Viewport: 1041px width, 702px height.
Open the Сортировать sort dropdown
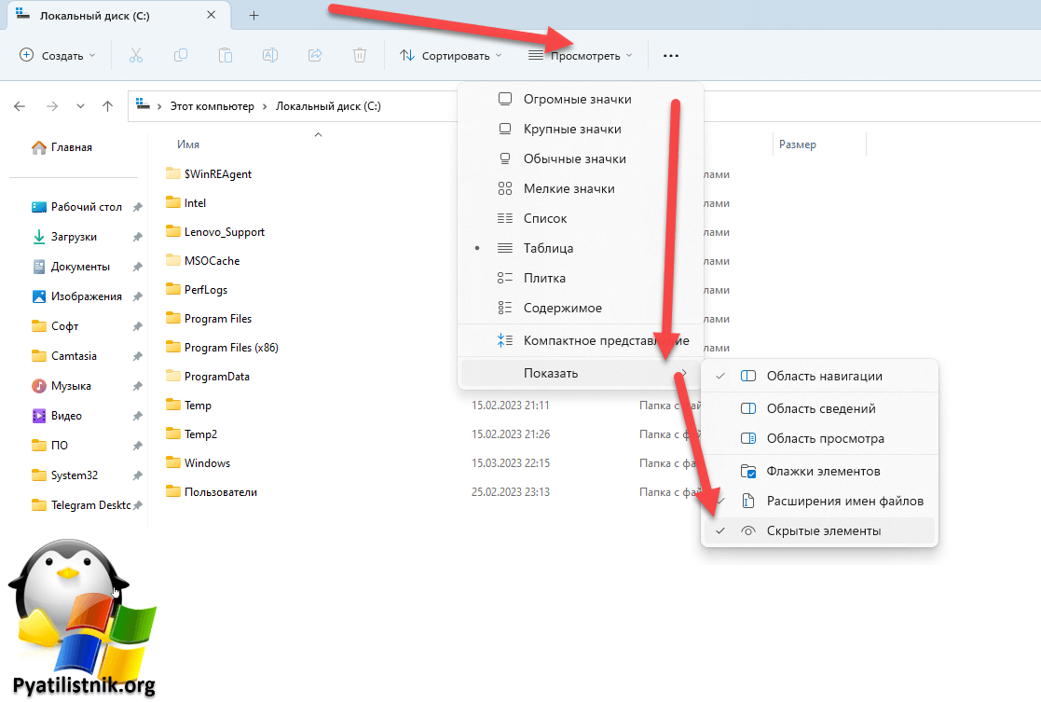coord(450,56)
